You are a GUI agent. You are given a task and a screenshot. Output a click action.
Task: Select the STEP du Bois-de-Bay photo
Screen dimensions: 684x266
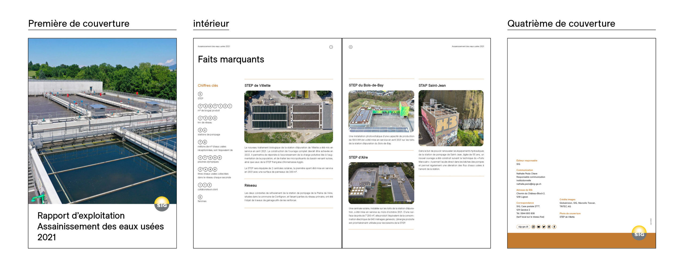click(381, 111)
